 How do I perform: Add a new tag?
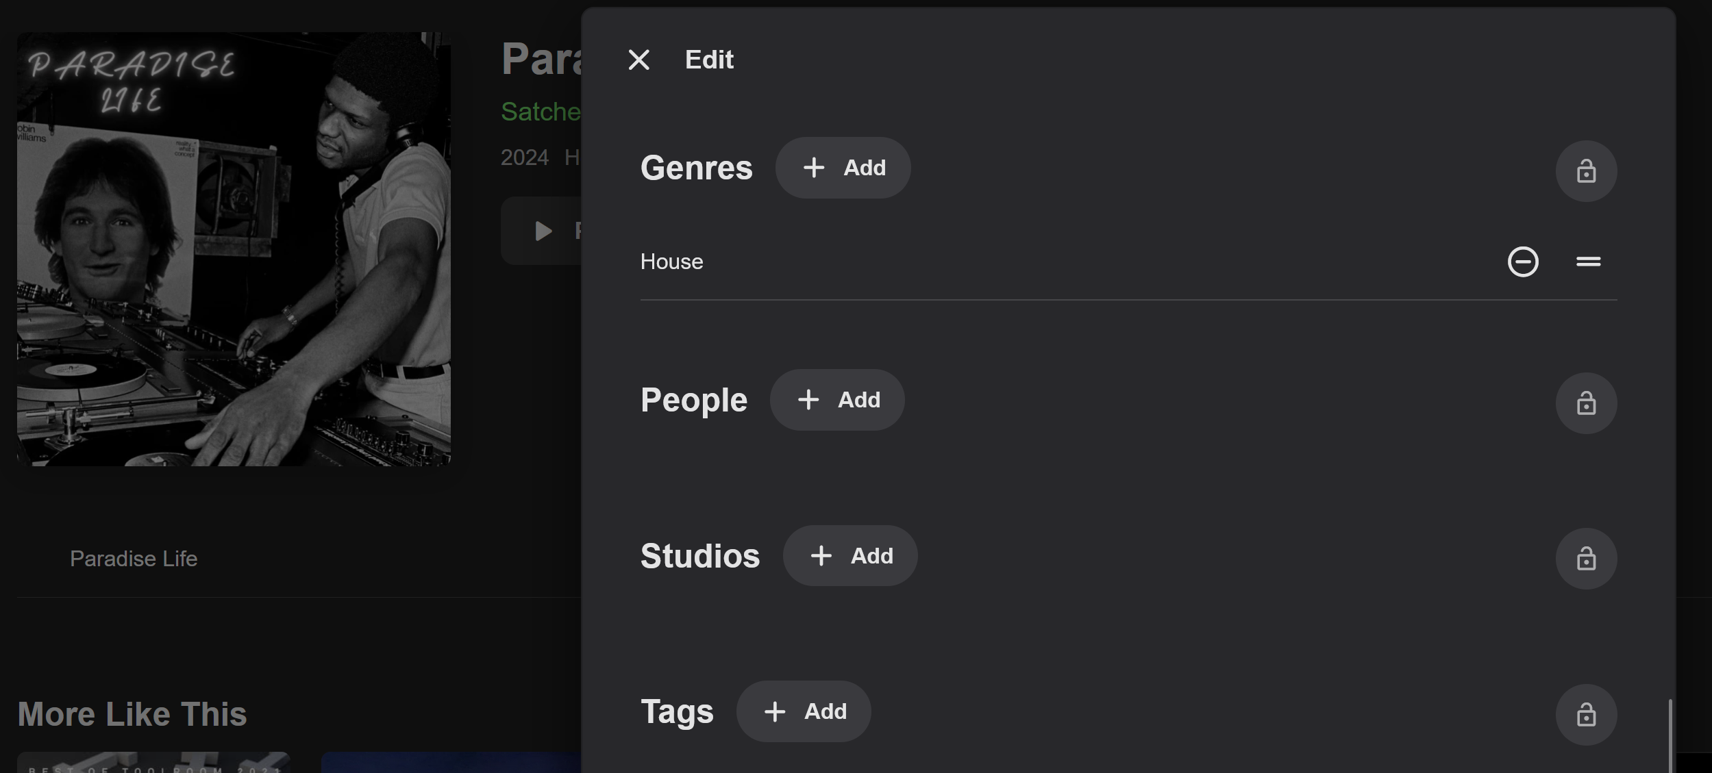click(x=804, y=711)
